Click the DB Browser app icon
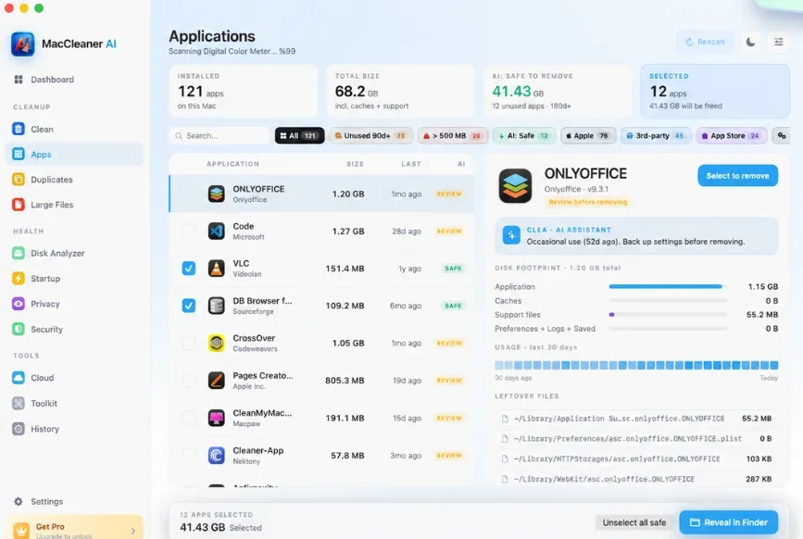 [216, 306]
